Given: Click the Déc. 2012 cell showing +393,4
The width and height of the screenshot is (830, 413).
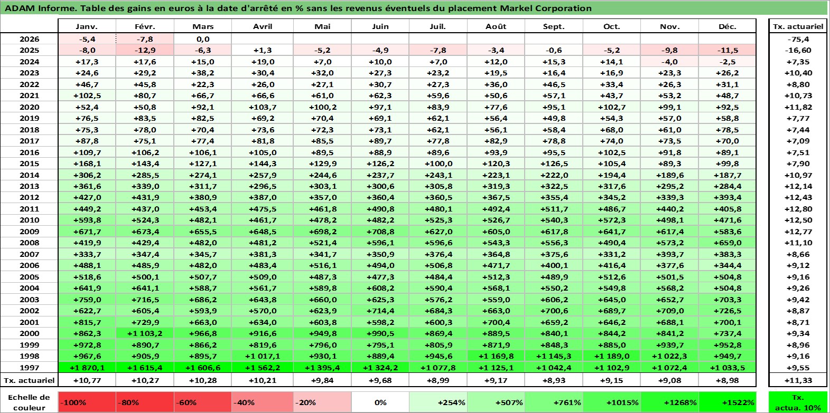Looking at the screenshot, I should click(x=728, y=197).
